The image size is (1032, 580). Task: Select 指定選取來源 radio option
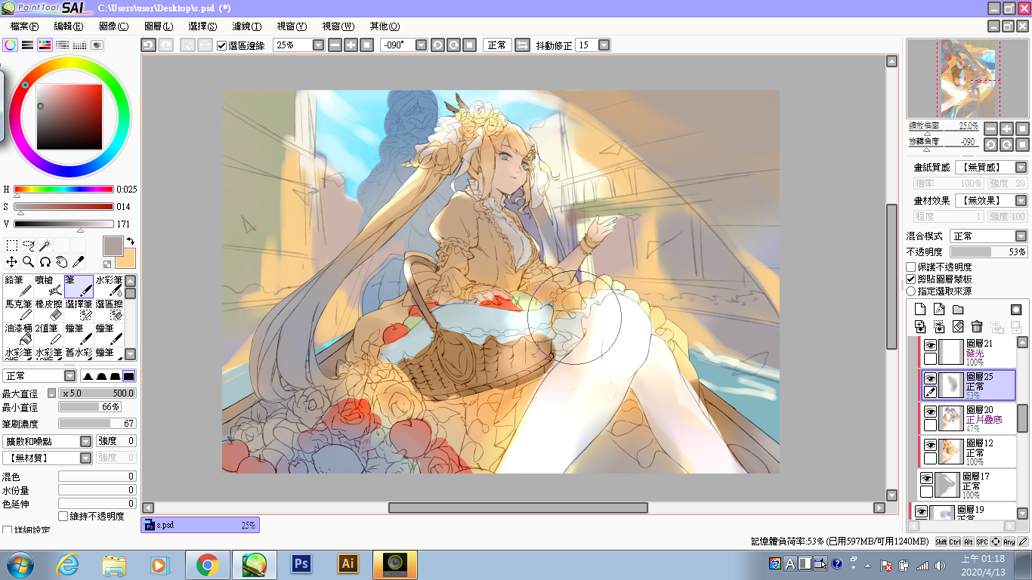tap(911, 291)
